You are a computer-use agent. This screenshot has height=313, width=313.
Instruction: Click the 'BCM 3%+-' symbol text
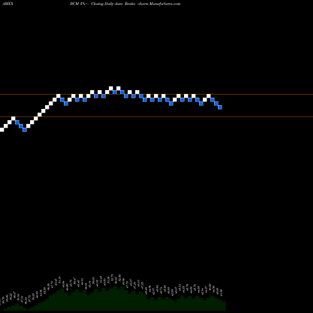pyautogui.click(x=79, y=4)
